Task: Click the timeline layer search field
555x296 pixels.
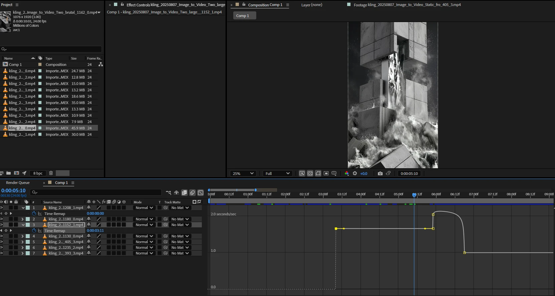Action: click(x=96, y=192)
